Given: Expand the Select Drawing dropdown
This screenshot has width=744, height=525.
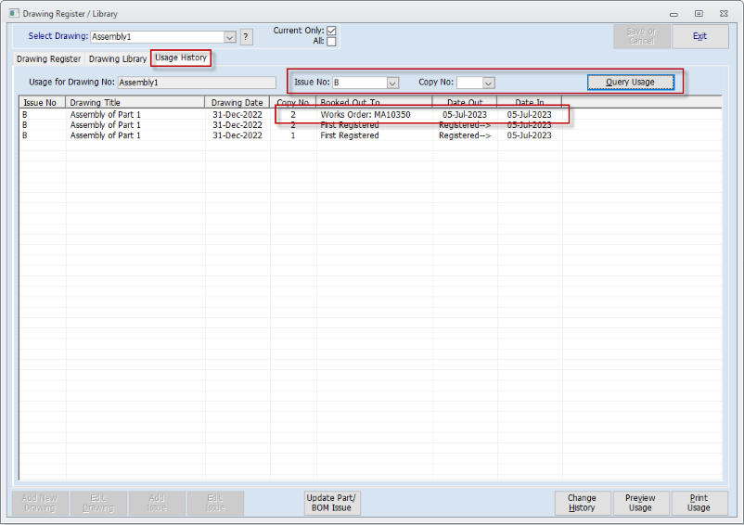Looking at the screenshot, I should [230, 37].
